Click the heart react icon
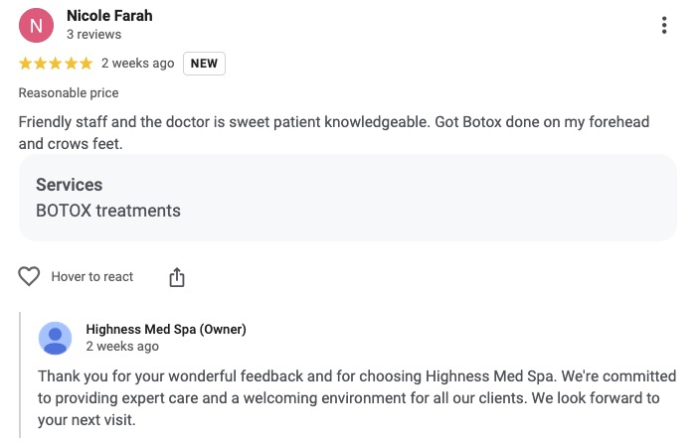 [x=30, y=277]
